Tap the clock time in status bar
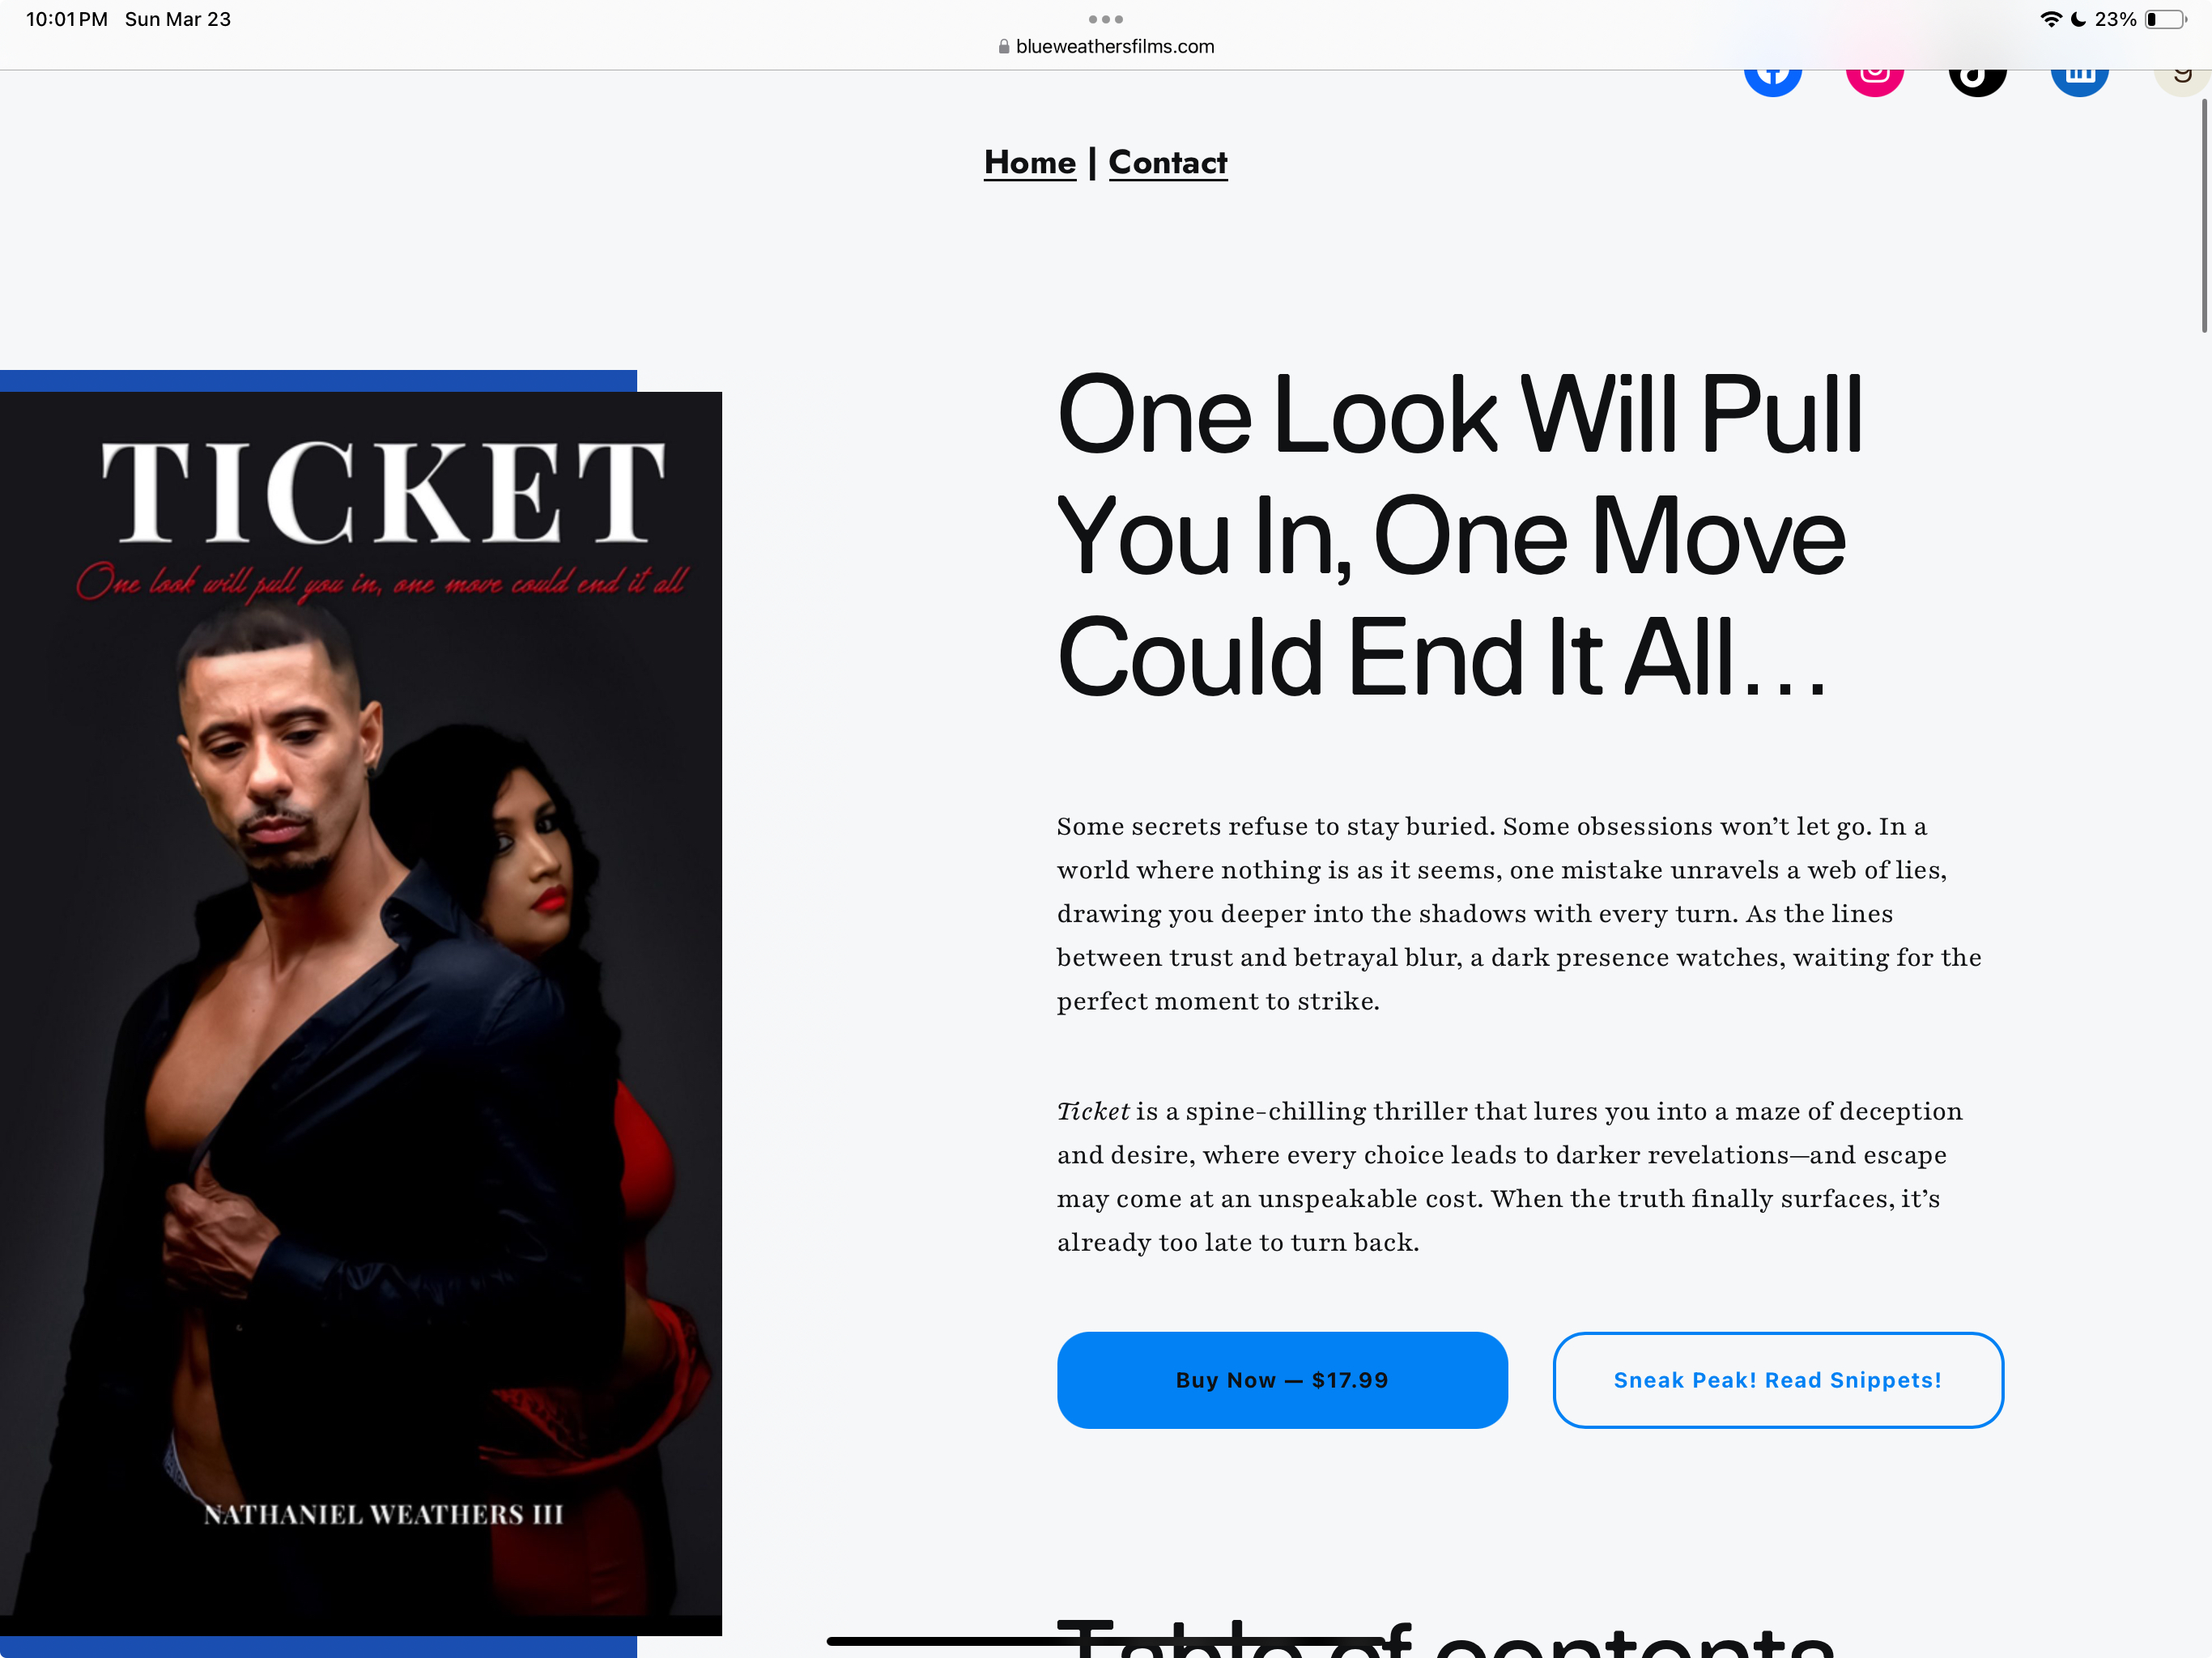This screenshot has width=2212, height=1658. (x=66, y=19)
